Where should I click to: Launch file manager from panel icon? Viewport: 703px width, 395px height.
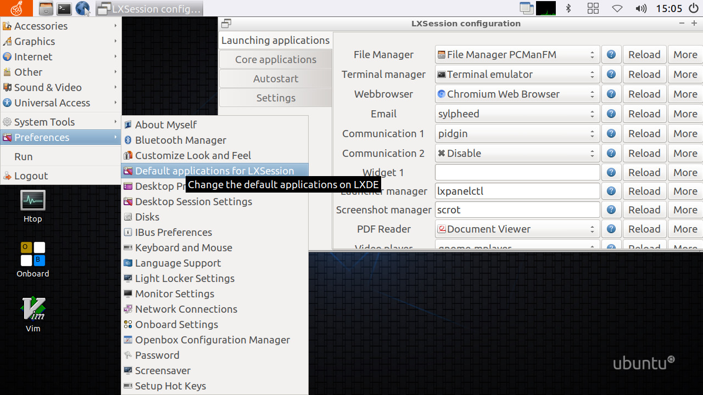click(46, 8)
